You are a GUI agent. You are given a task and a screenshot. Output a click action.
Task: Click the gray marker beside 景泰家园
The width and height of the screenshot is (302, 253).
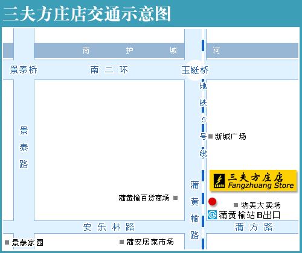click(x=7, y=242)
